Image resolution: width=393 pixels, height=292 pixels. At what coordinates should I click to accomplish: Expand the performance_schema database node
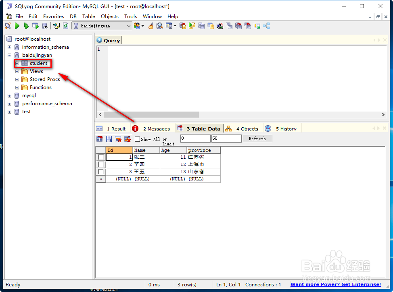[x=10, y=104]
